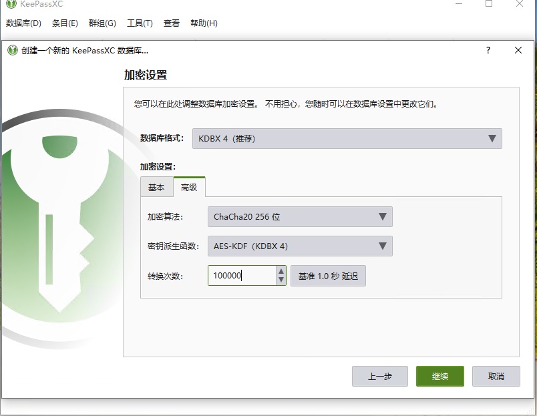The height and width of the screenshot is (416, 537).
Task: Open the 帮助(H) menu
Action: tap(203, 23)
